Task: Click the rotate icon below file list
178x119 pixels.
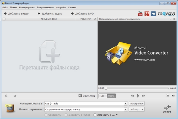Action: 6,96
